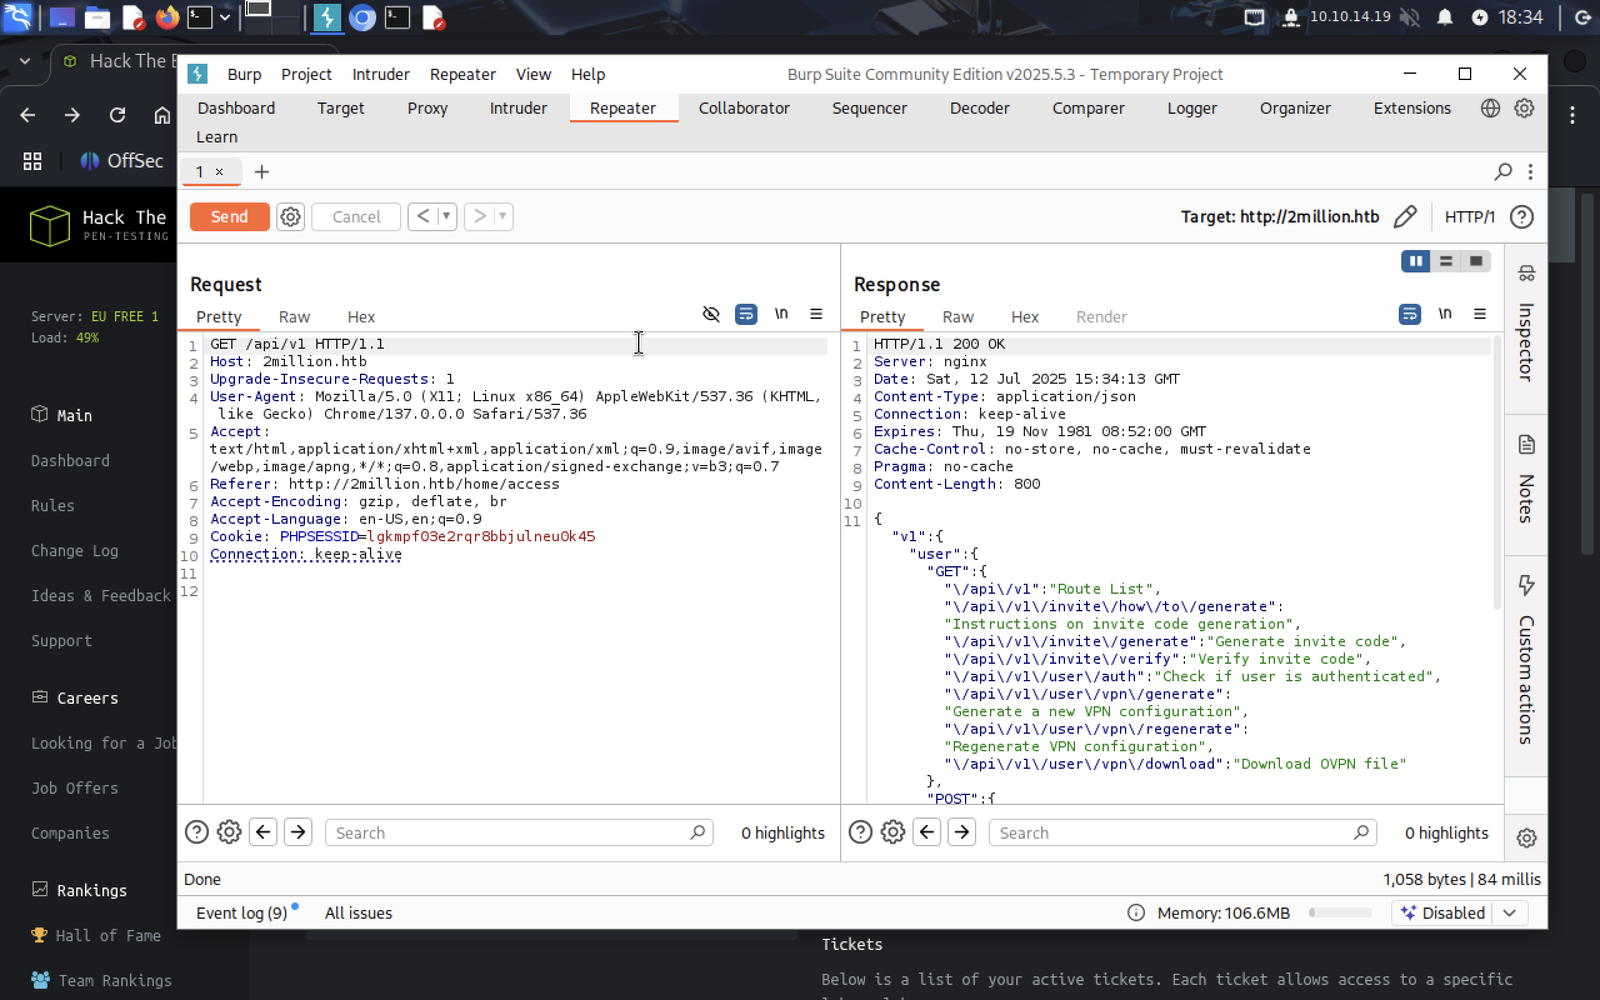Select top-bottom split layout view
This screenshot has width=1600, height=1000.
coord(1446,261)
